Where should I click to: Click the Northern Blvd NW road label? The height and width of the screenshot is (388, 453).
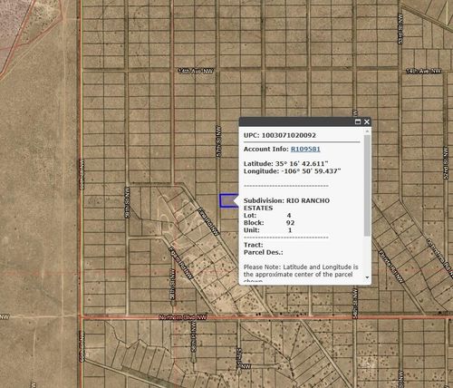pos(183,317)
